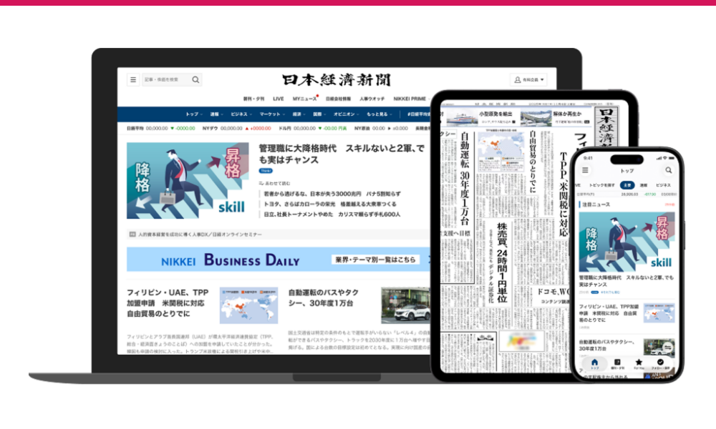Expand the マーケット navigation menu
The height and width of the screenshot is (429, 716).
point(272,114)
